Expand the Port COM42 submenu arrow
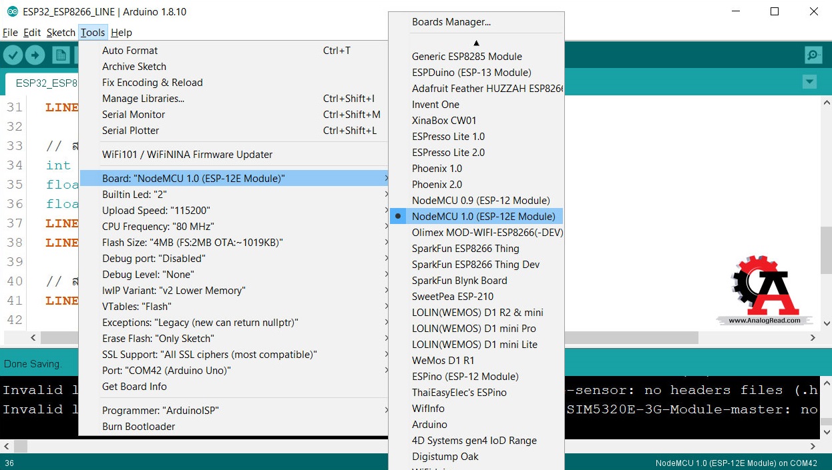The height and width of the screenshot is (470, 832). tap(387, 371)
